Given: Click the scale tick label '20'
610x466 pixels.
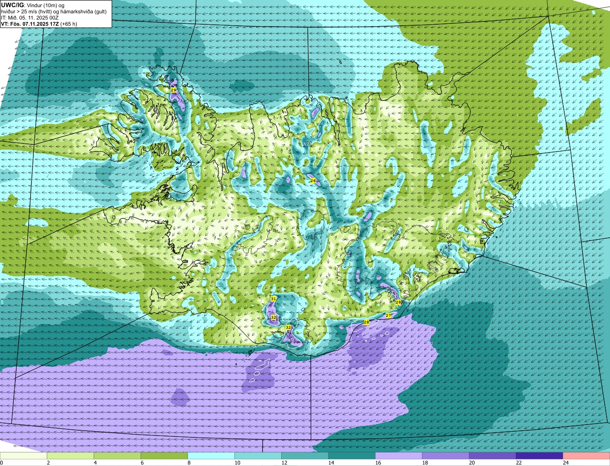Looking at the screenshot, I should 471,462.
